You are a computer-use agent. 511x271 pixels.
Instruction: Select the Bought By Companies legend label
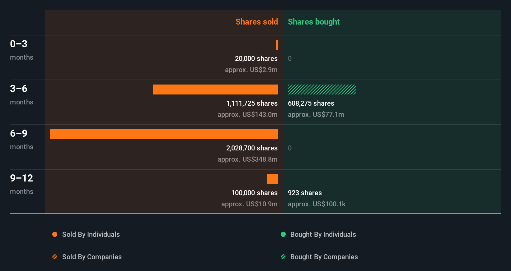click(x=324, y=257)
